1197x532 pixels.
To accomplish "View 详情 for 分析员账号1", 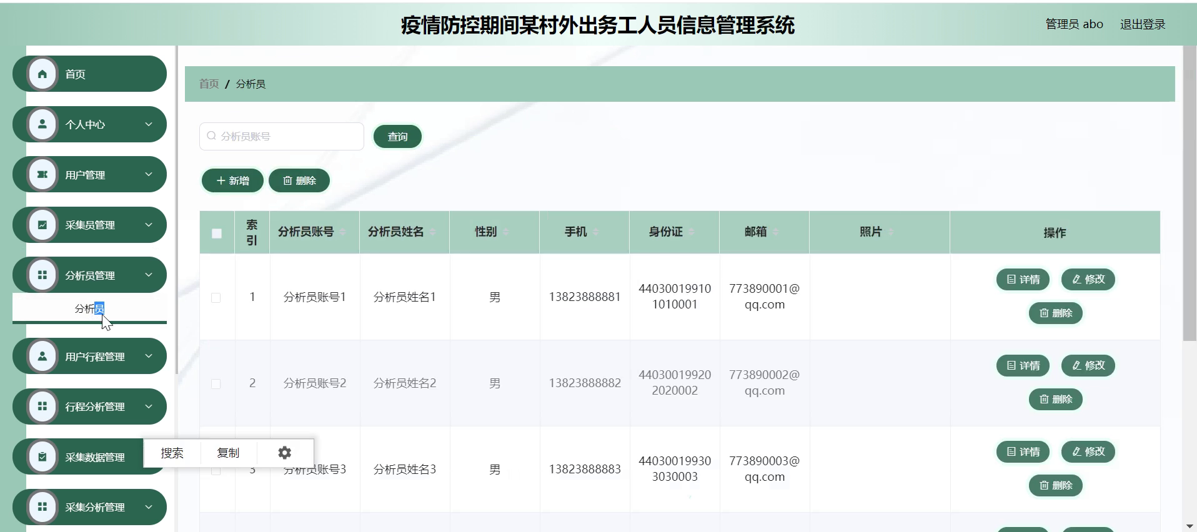I will (1023, 279).
